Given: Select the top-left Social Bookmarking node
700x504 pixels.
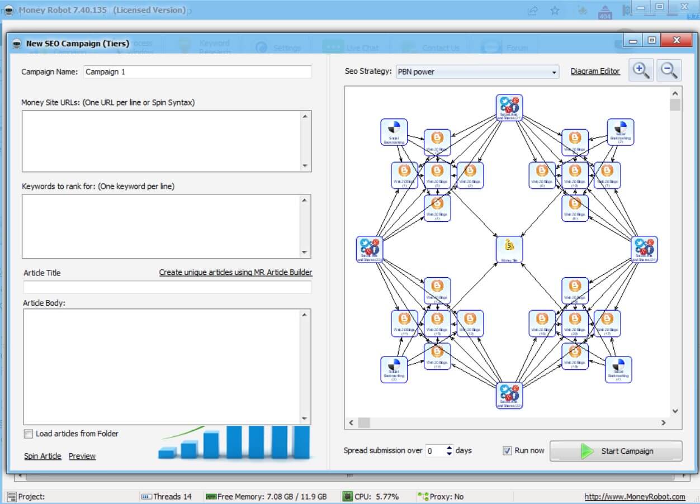Looking at the screenshot, I should [x=394, y=132].
